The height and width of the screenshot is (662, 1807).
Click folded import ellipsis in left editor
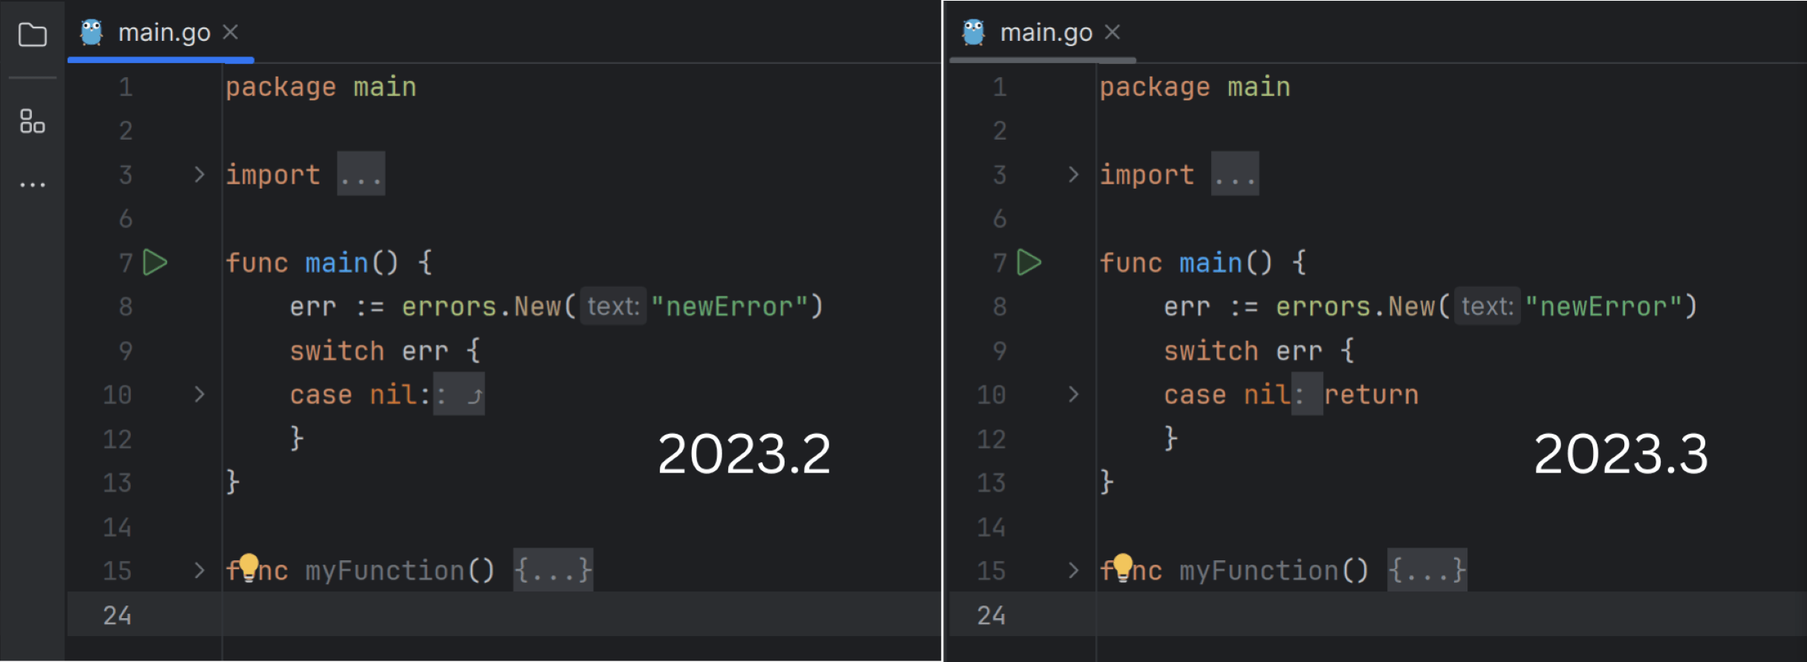point(361,175)
